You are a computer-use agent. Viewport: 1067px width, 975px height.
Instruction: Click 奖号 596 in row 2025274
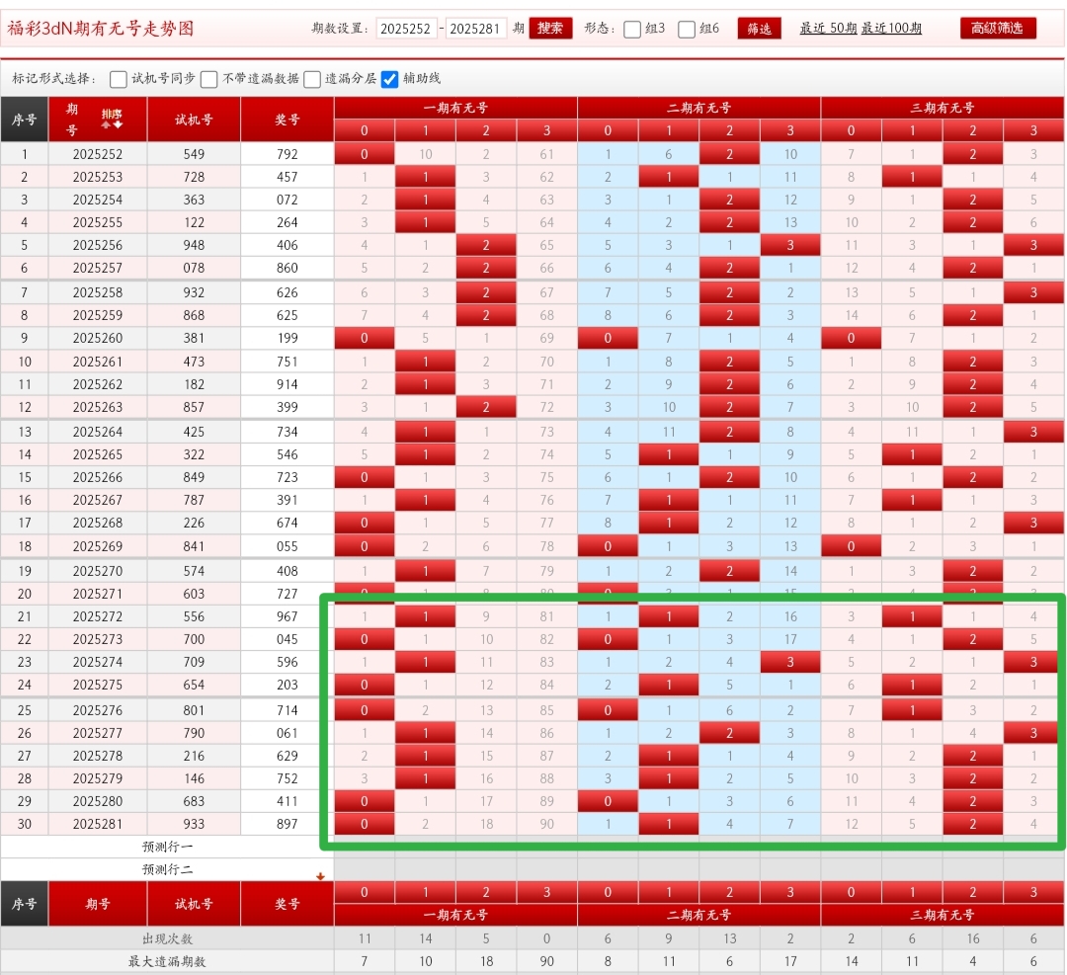pyautogui.click(x=287, y=662)
